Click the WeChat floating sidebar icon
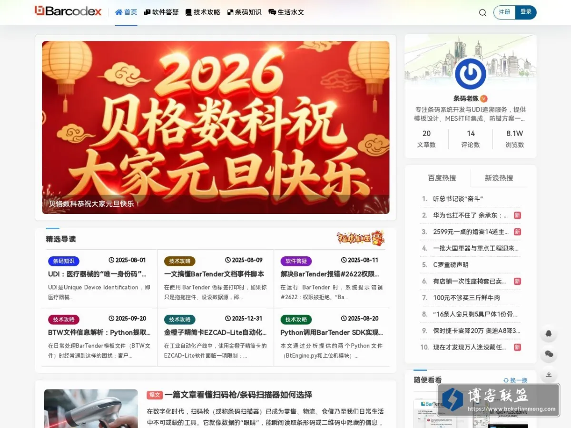571x428 pixels. [549, 354]
